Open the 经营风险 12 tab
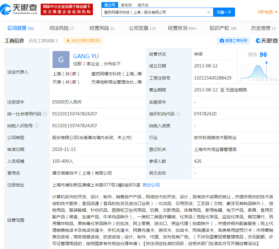 [102, 28]
